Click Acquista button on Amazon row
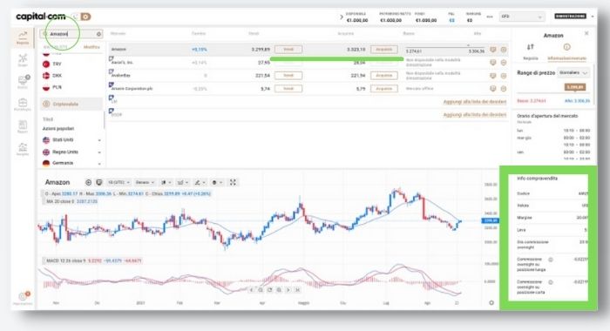Screen dimensions: 610x331 click(x=384, y=50)
